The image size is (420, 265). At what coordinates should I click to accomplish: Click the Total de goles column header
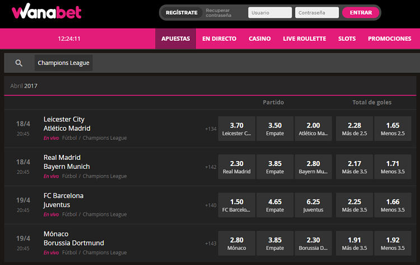click(x=372, y=102)
